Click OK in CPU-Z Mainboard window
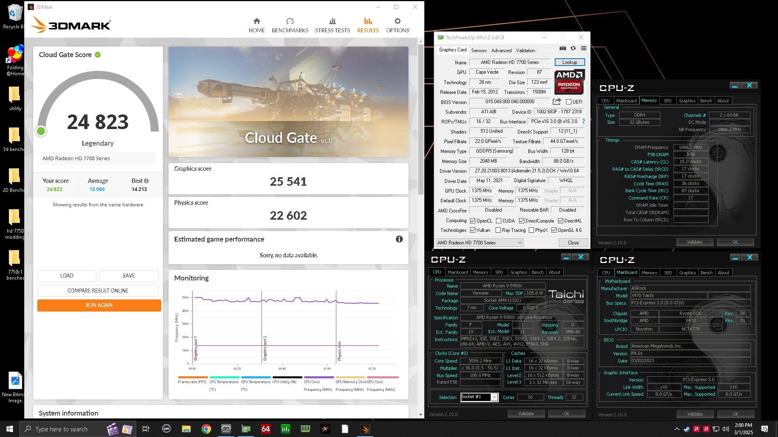Screen dimensions: 778x437 coord(735,414)
